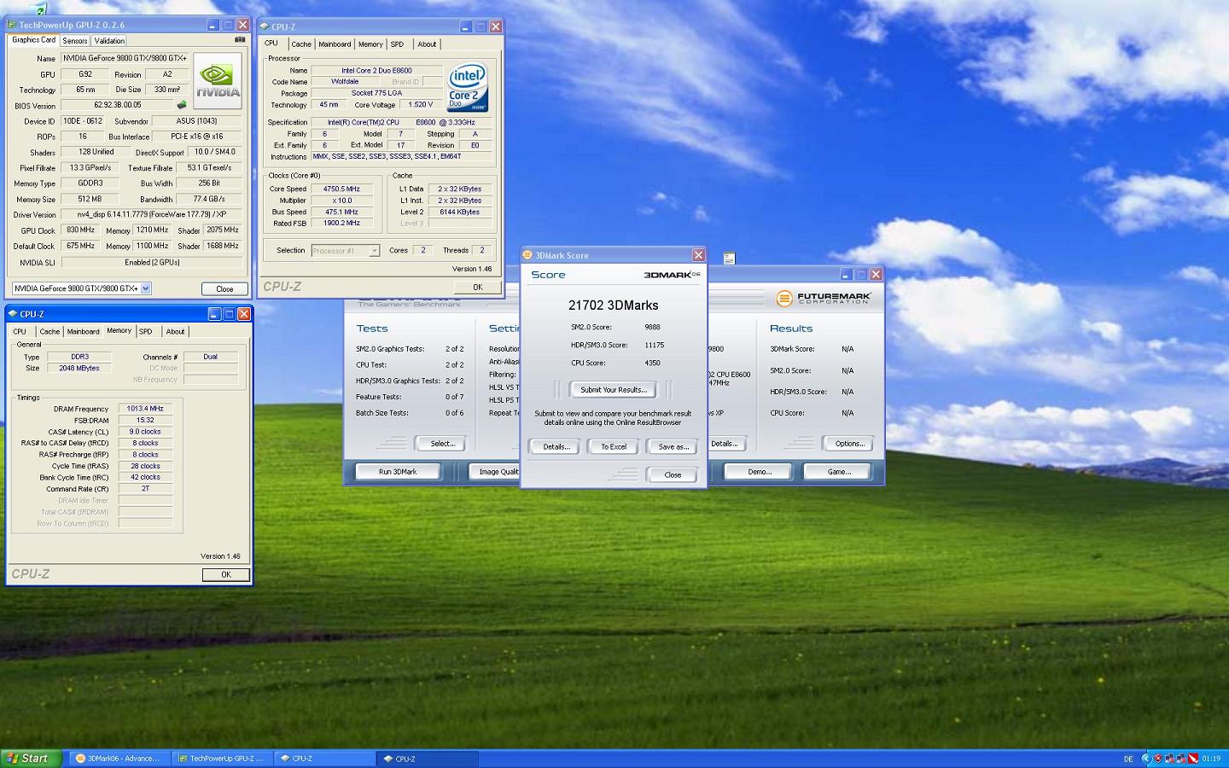This screenshot has width=1229, height=768.
Task: Open About tab in the Memory CPU-Z window
Action: pyautogui.click(x=175, y=332)
